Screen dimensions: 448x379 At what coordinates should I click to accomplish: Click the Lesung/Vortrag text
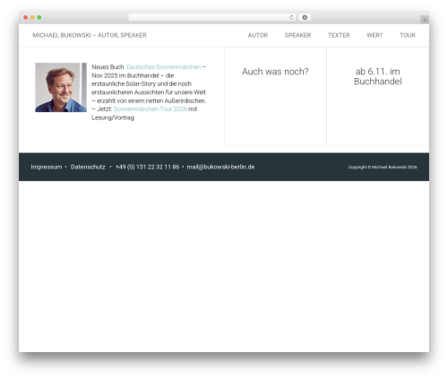(x=113, y=117)
